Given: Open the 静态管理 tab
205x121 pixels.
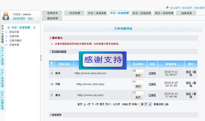Looking at the screenshot, I should click(x=52, y=18).
